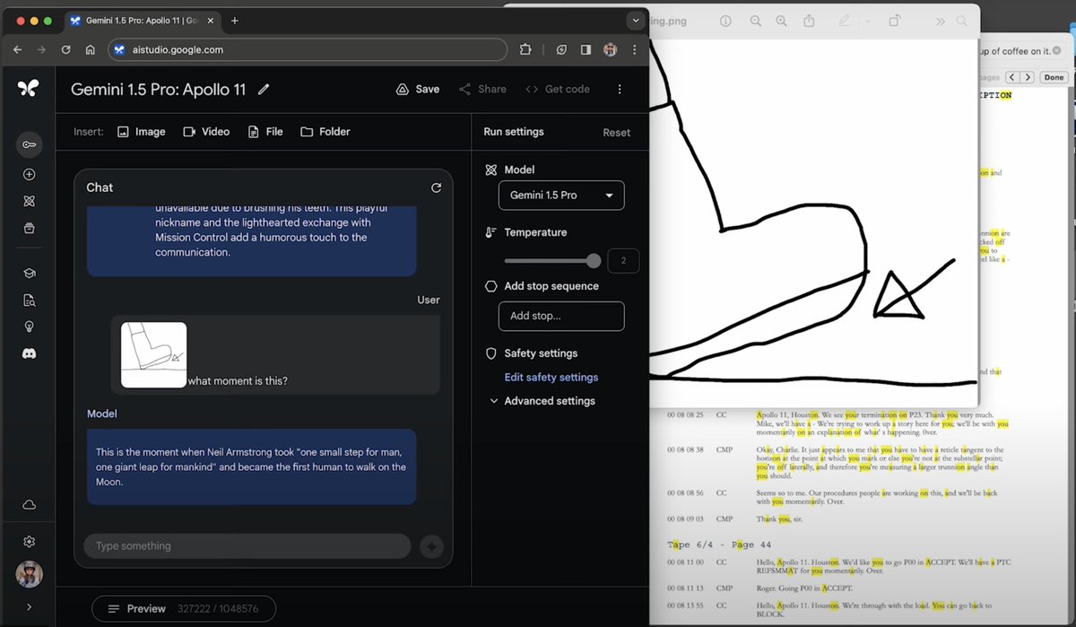Screen dimensions: 1076x627
Task: Save the prompt
Action: [x=418, y=89]
